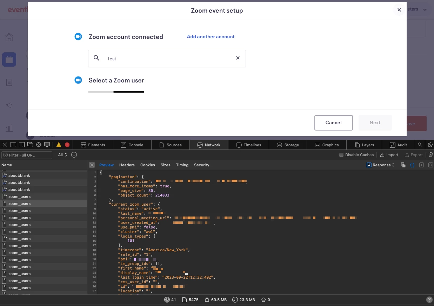434x306 pixels.
Task: Open inspector settings gear
Action: 430,145
